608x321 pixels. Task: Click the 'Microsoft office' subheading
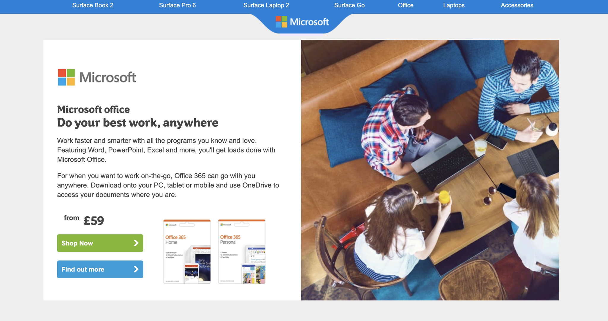click(94, 109)
